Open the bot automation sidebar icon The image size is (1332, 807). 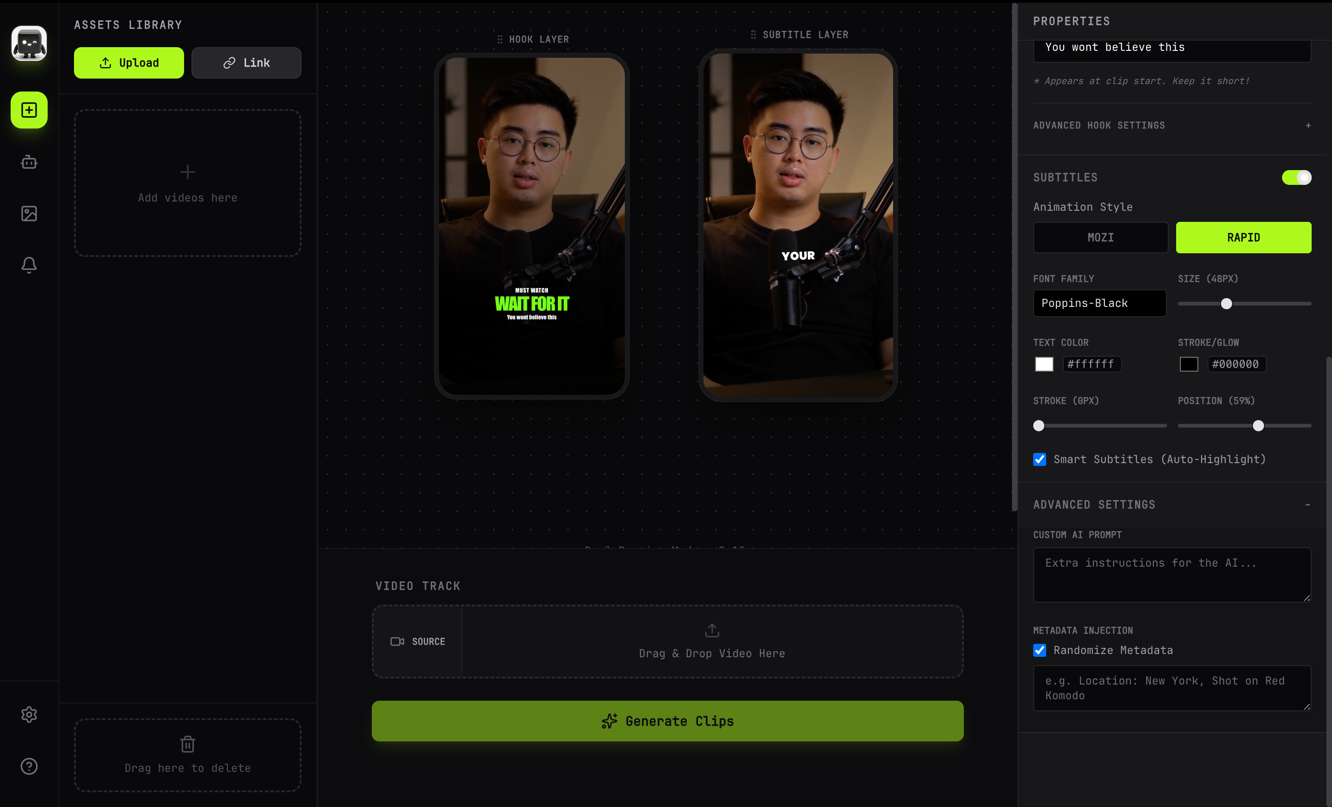(x=29, y=162)
